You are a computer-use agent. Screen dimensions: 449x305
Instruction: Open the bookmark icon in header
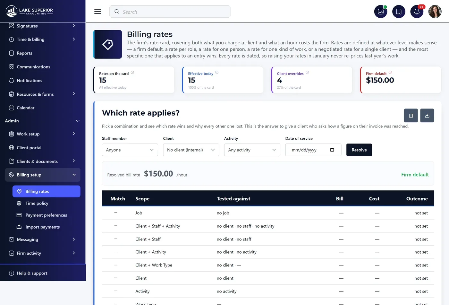[399, 12]
